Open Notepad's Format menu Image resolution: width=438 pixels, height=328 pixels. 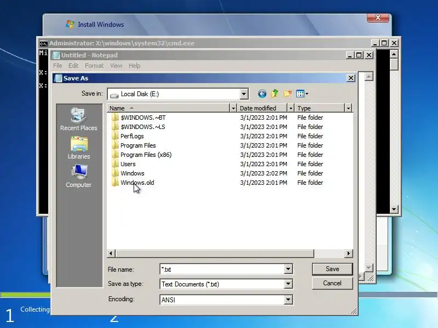[94, 66]
